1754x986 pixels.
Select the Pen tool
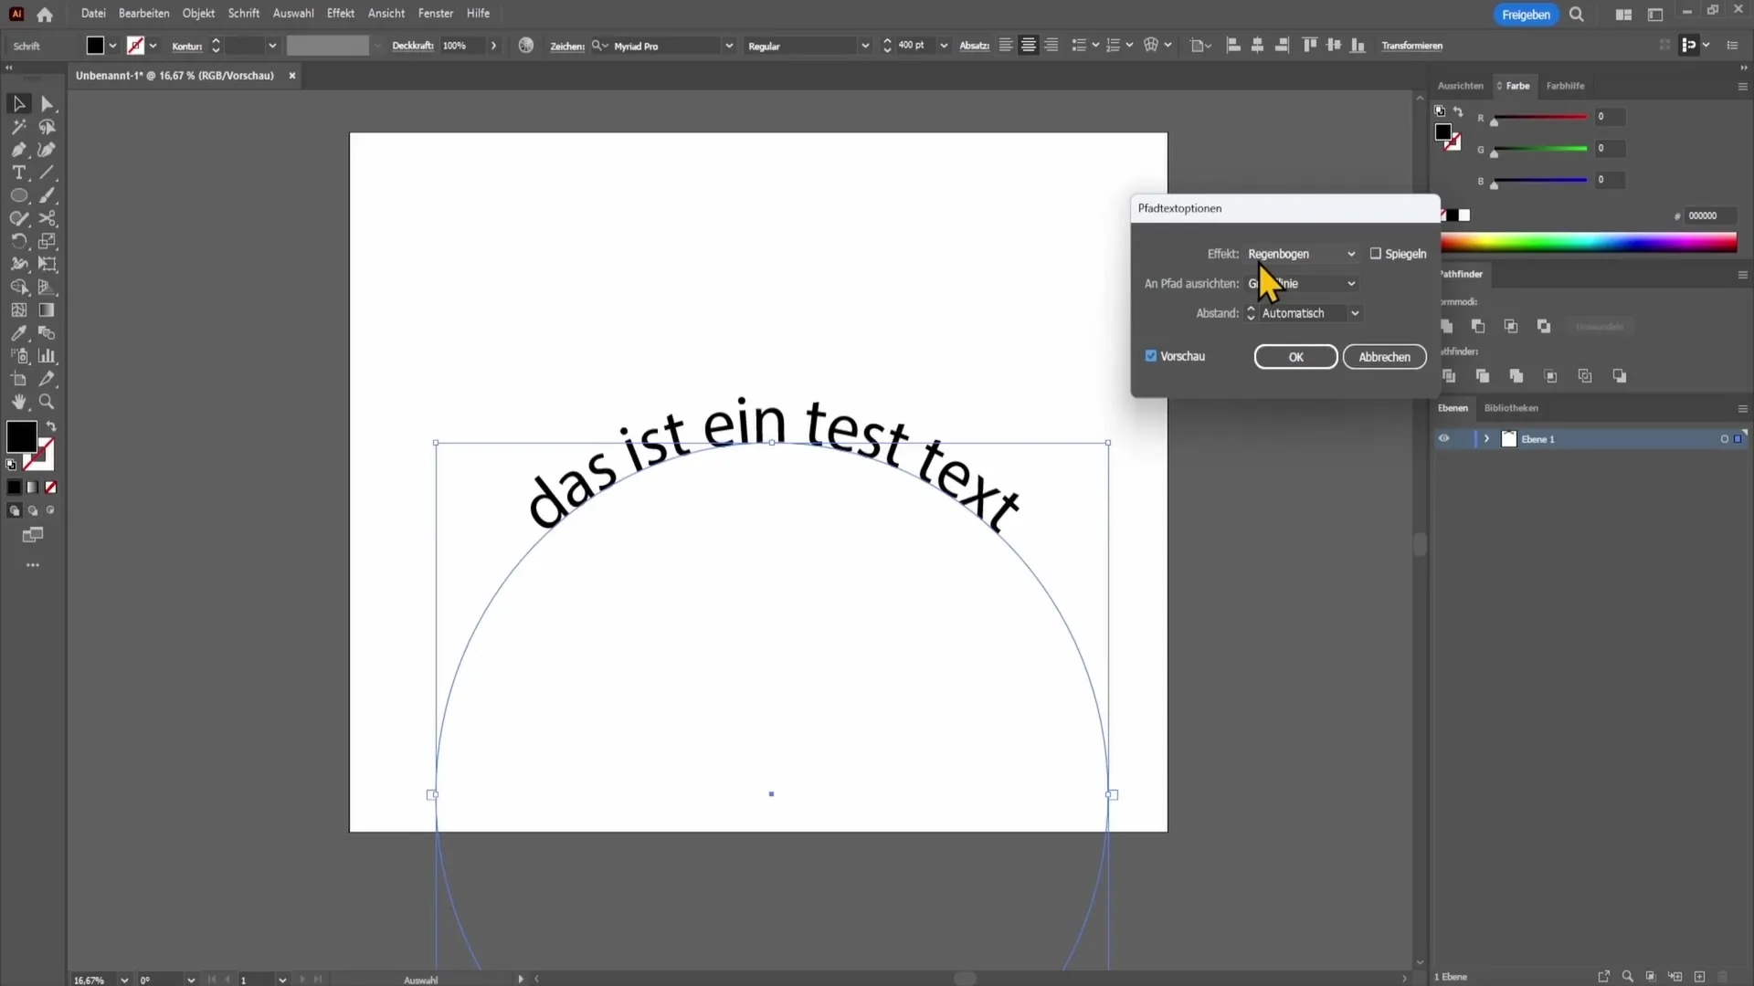pos(18,150)
